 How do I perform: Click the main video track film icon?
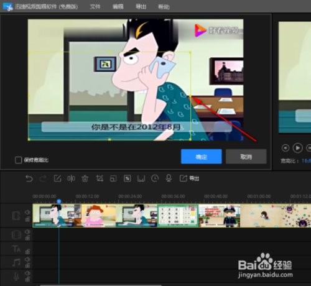click(x=16, y=216)
